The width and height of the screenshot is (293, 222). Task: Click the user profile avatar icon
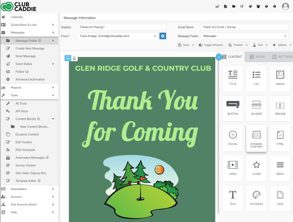286,6
